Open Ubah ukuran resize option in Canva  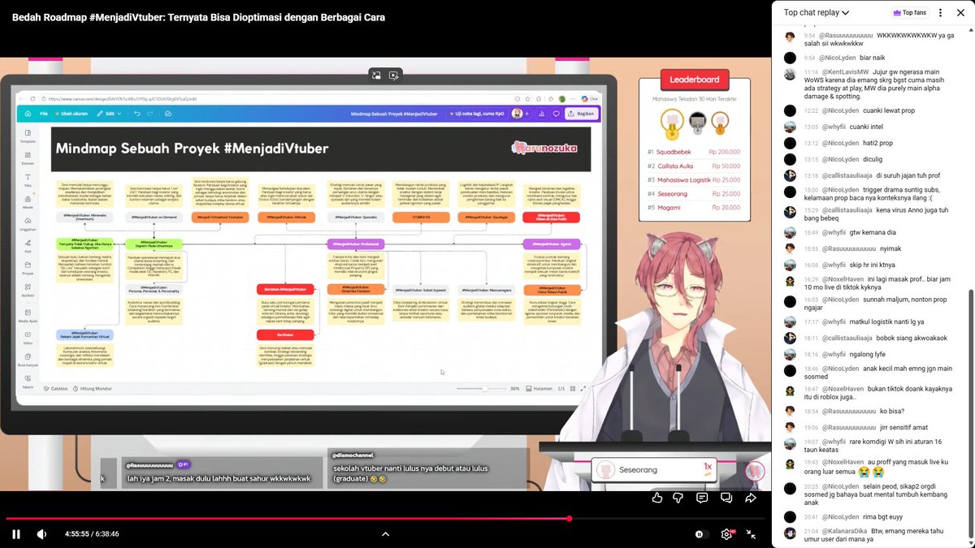(71, 114)
